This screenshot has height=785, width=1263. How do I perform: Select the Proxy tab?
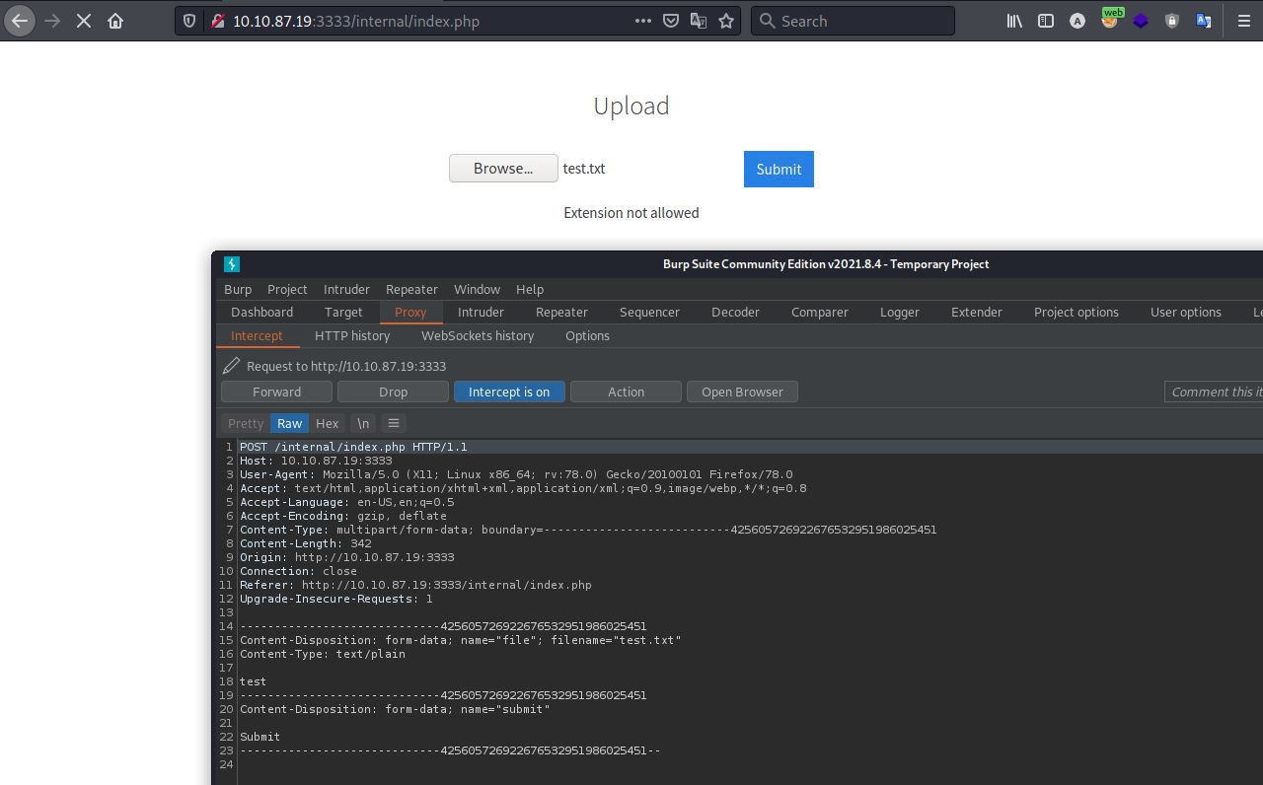click(x=410, y=312)
